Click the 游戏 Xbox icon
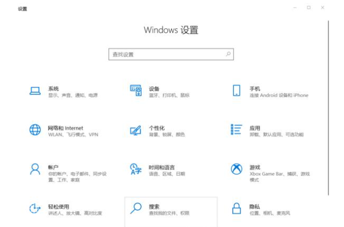Image resolution: width=344 pixels, height=227 pixels. pos(236,170)
